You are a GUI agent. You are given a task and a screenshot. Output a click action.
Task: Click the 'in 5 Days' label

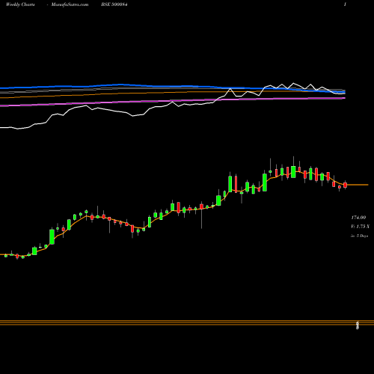pyautogui.click(x=359, y=236)
